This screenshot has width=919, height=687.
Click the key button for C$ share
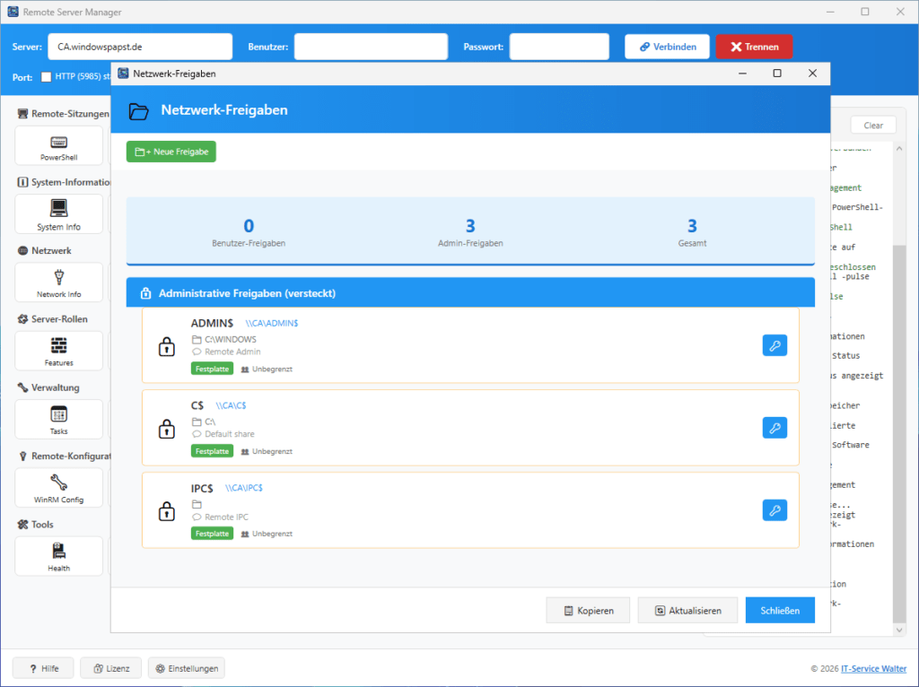(x=775, y=428)
